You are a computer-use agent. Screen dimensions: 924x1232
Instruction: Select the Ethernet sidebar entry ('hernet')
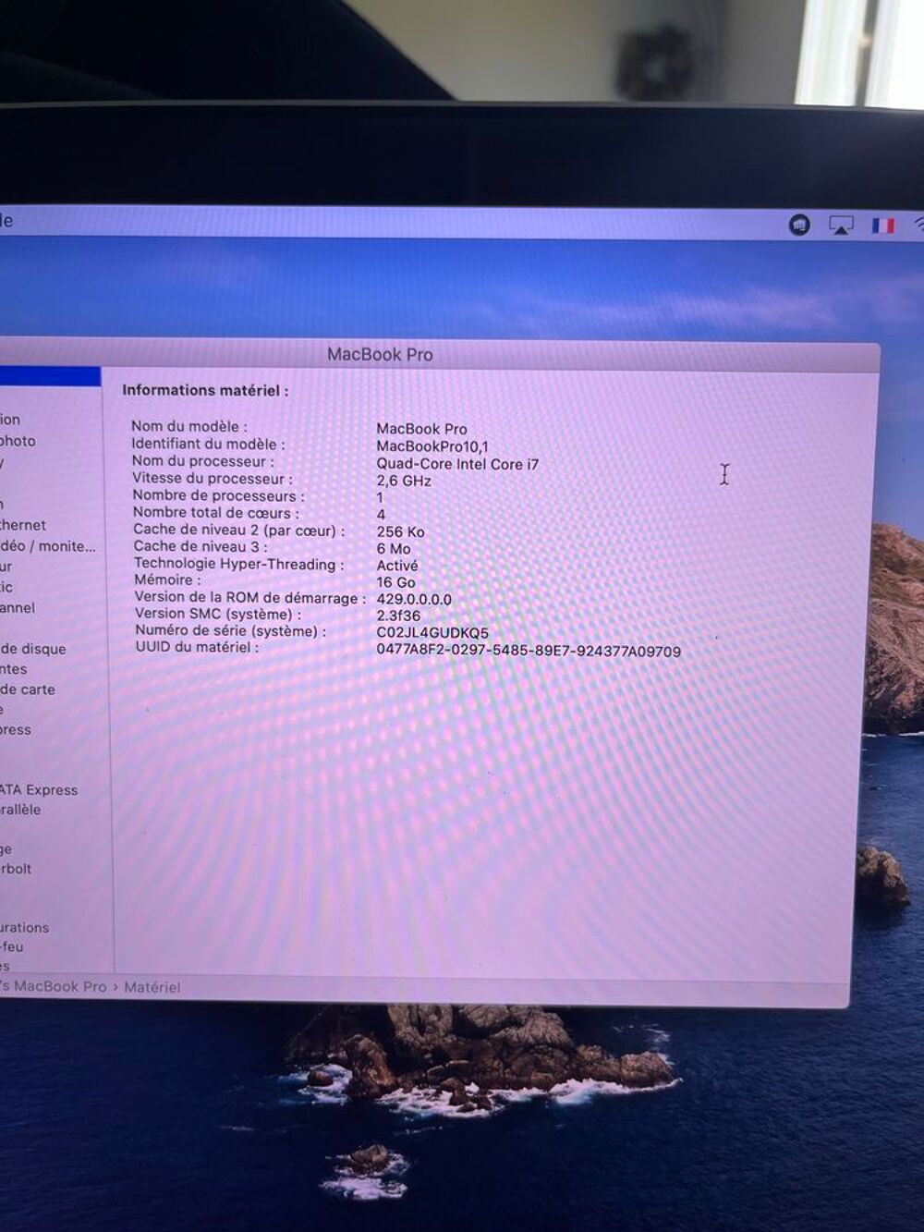23,525
